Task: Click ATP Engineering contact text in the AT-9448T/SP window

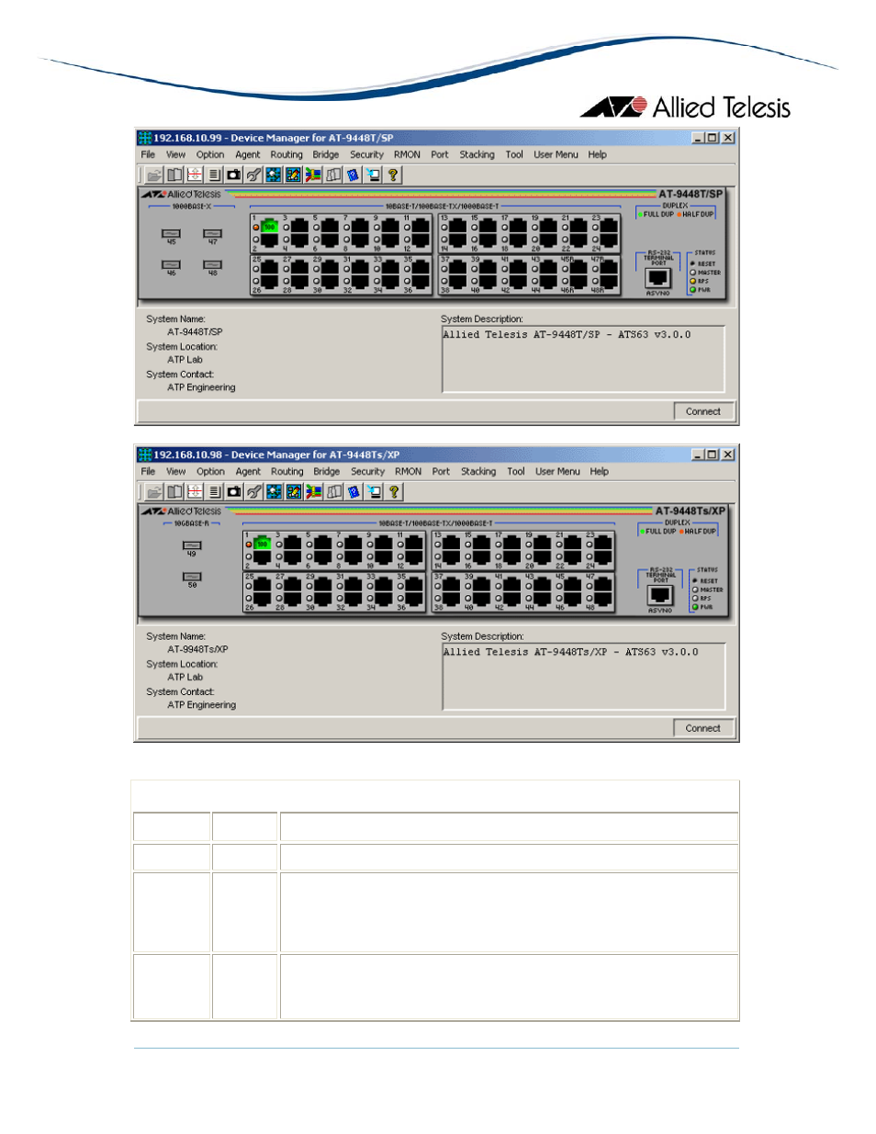Action: click(x=201, y=387)
